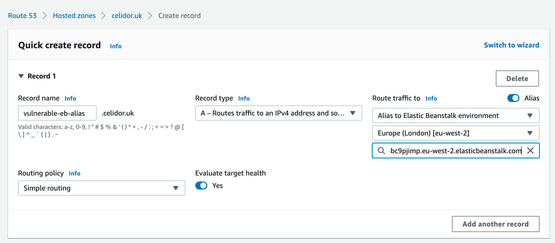Image resolution: width=555 pixels, height=243 pixels.
Task: Click the Yes label under Evaluate target health
Action: point(217,185)
